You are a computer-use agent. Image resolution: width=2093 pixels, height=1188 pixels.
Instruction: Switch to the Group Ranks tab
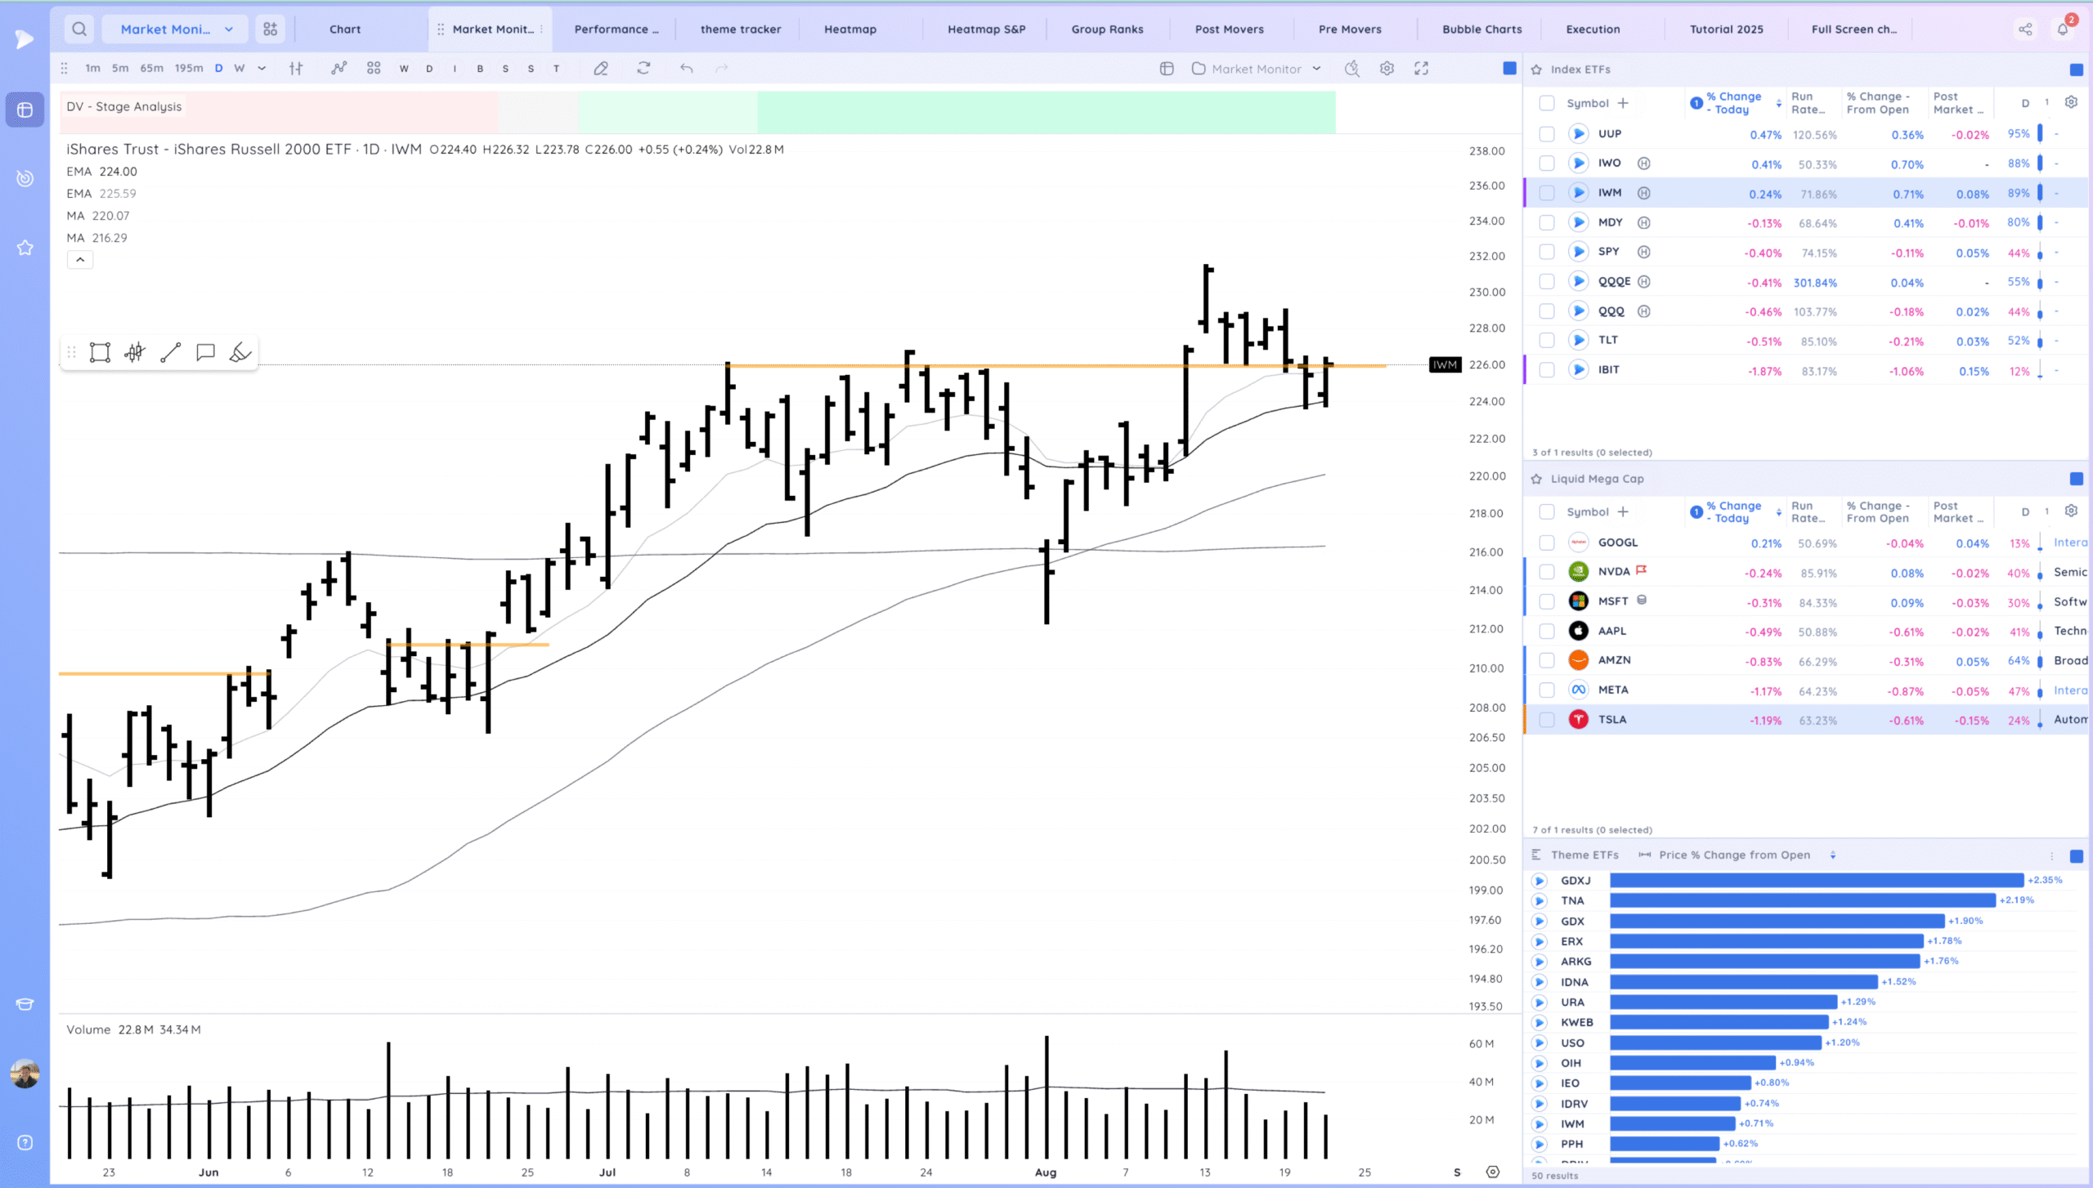(x=1107, y=29)
